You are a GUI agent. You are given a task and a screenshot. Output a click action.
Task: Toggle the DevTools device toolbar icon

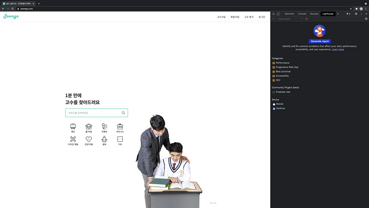click(278, 14)
